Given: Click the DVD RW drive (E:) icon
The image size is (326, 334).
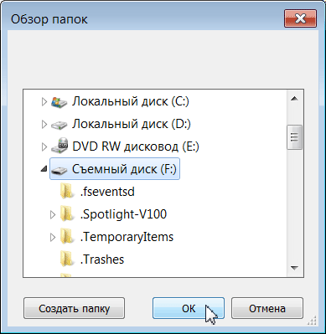Looking at the screenshot, I should pyautogui.click(x=60, y=146).
